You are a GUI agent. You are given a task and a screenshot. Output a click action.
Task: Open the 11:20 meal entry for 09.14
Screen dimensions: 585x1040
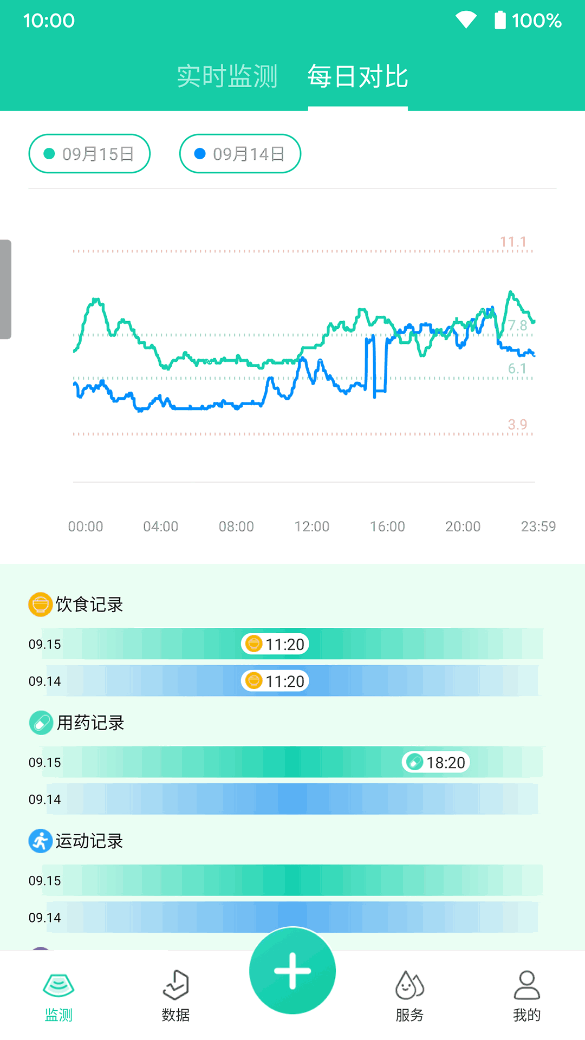(275, 681)
